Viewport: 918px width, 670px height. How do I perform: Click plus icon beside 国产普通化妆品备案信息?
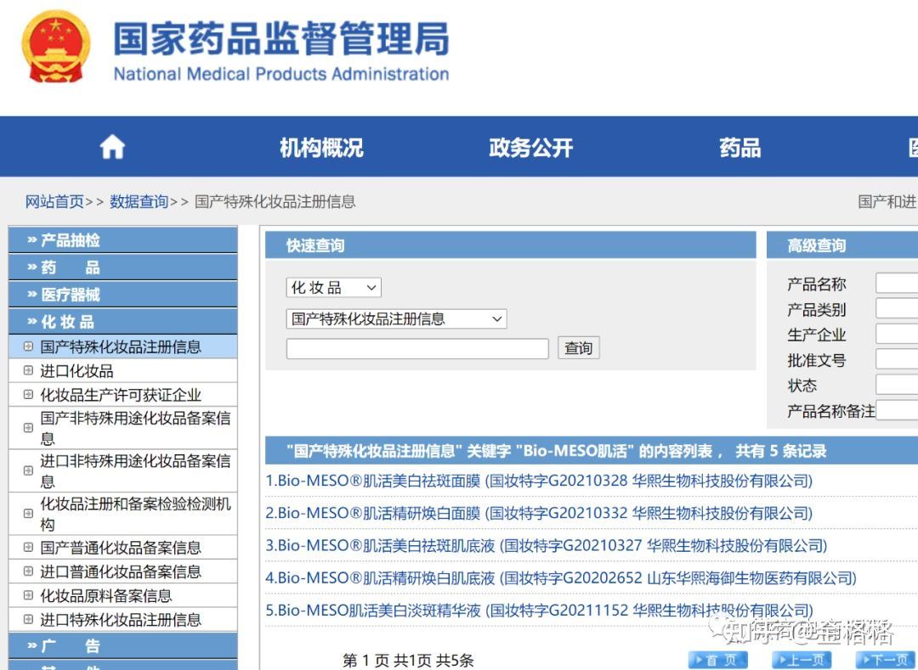28,547
